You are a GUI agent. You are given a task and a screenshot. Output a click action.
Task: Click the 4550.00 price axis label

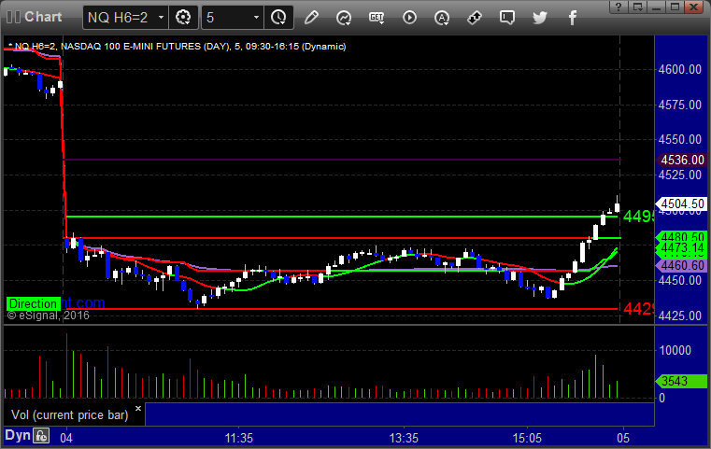680,139
